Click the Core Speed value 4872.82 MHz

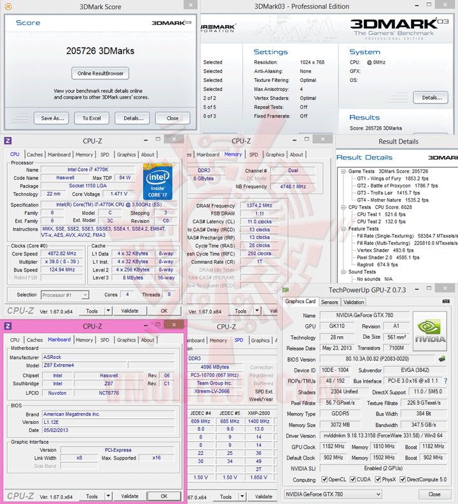click(x=62, y=254)
